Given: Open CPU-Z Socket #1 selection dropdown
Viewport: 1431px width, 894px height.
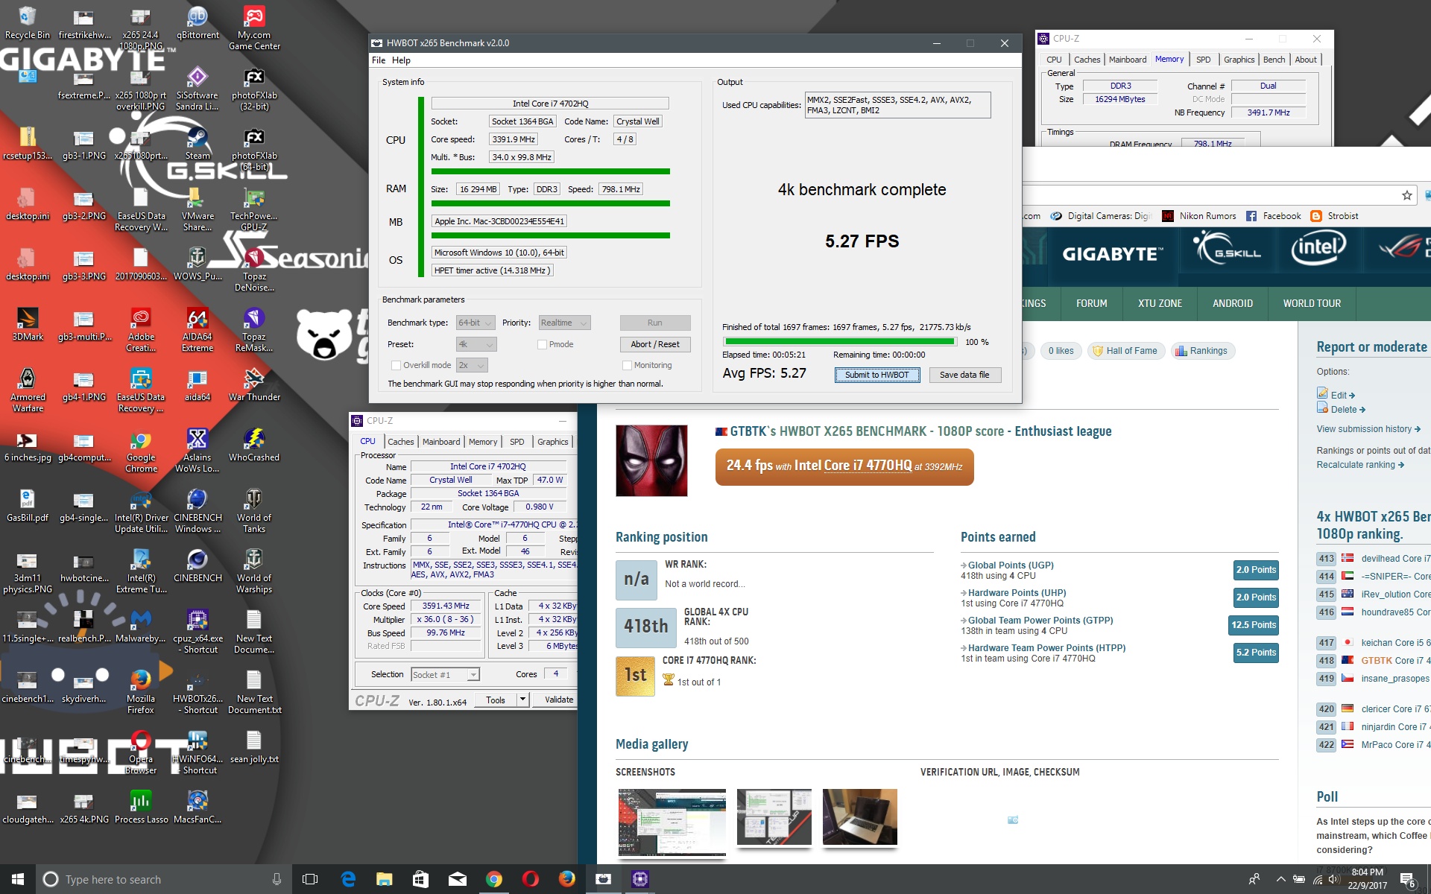Looking at the screenshot, I should pyautogui.click(x=445, y=675).
